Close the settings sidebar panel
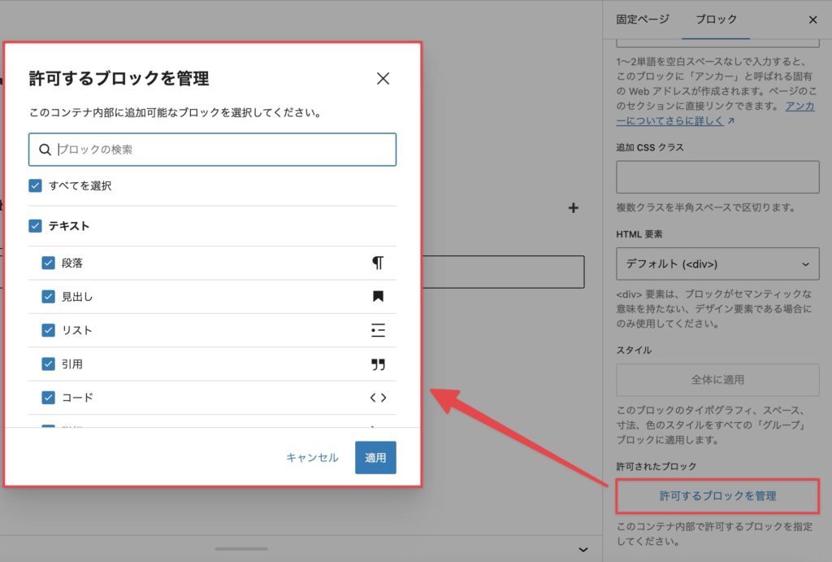This screenshot has width=832, height=562. click(x=812, y=20)
